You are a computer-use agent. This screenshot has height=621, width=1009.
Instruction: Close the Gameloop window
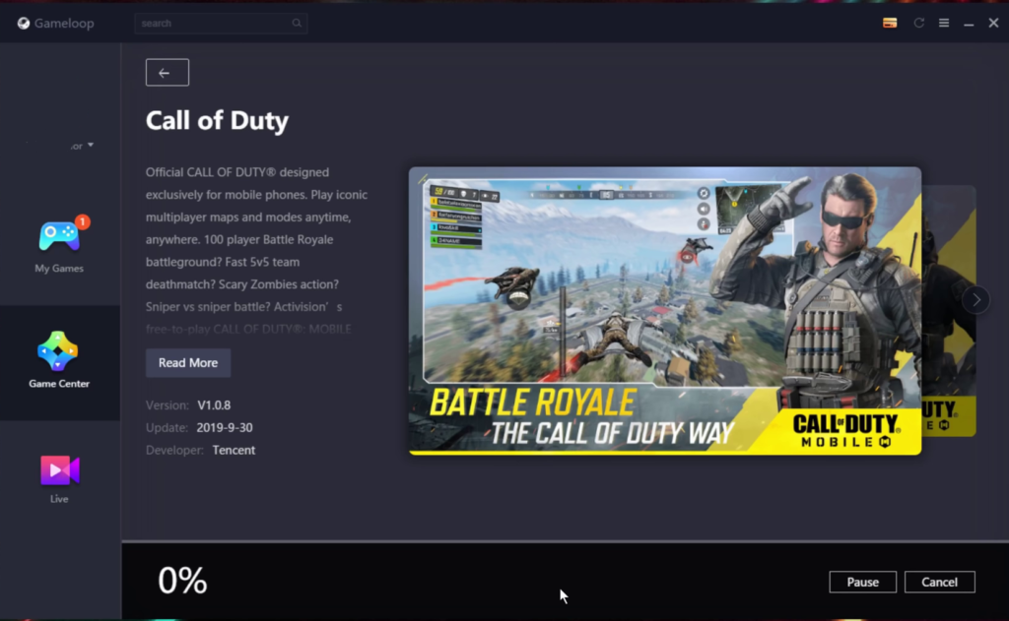pos(993,24)
